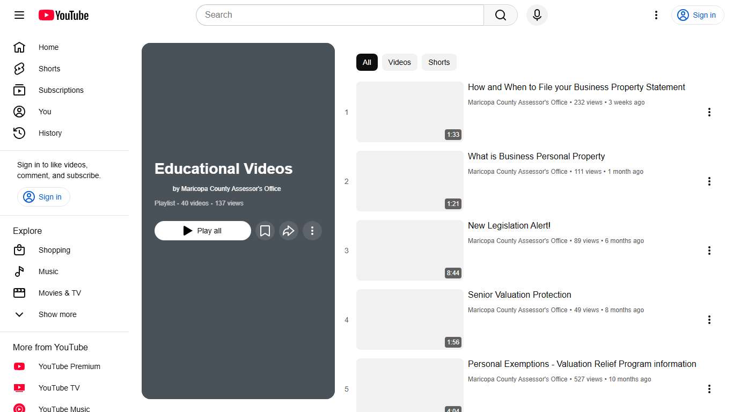Click inside the Search input field
This screenshot has width=733, height=412.
(x=339, y=15)
